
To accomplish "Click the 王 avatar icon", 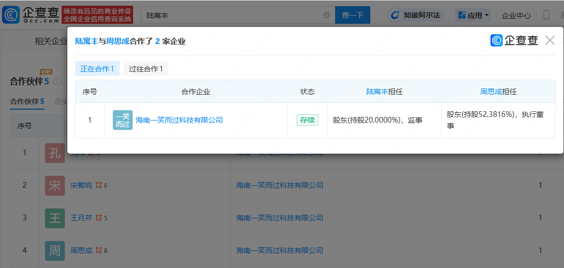I will coord(55,218).
